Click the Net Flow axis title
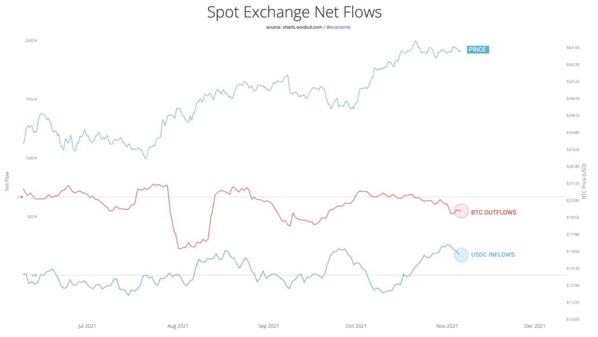The width and height of the screenshot is (598, 337). tap(7, 181)
